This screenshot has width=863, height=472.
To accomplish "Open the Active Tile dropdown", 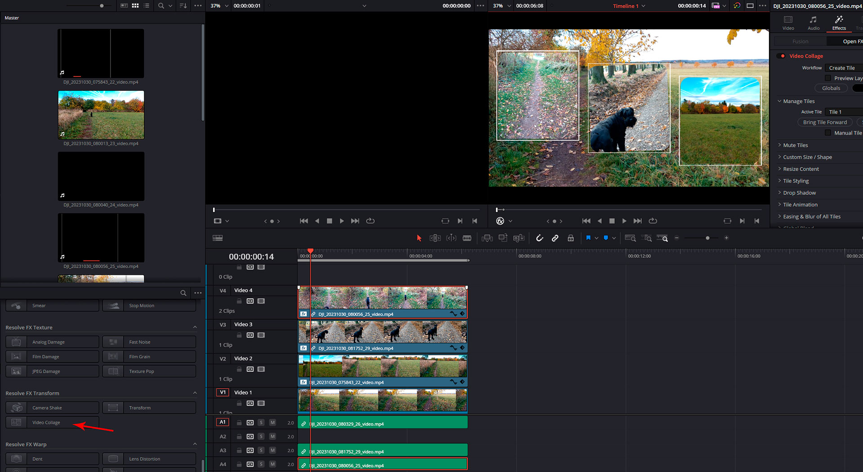I will 844,112.
